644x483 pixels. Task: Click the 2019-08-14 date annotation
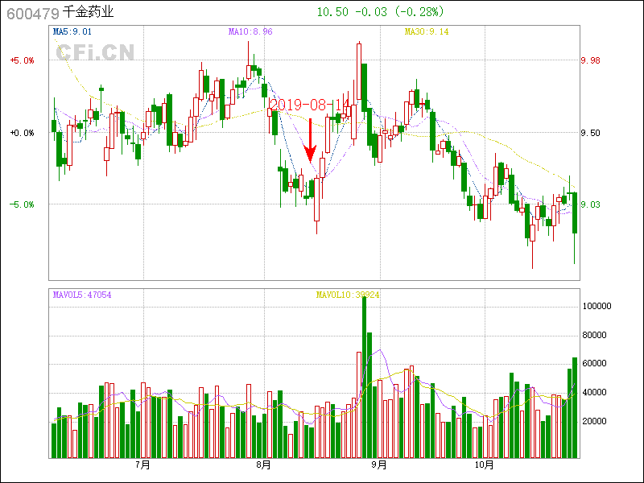click(309, 105)
